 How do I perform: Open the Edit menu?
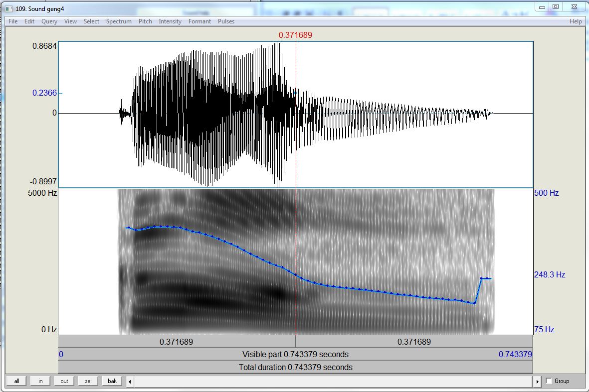click(29, 21)
